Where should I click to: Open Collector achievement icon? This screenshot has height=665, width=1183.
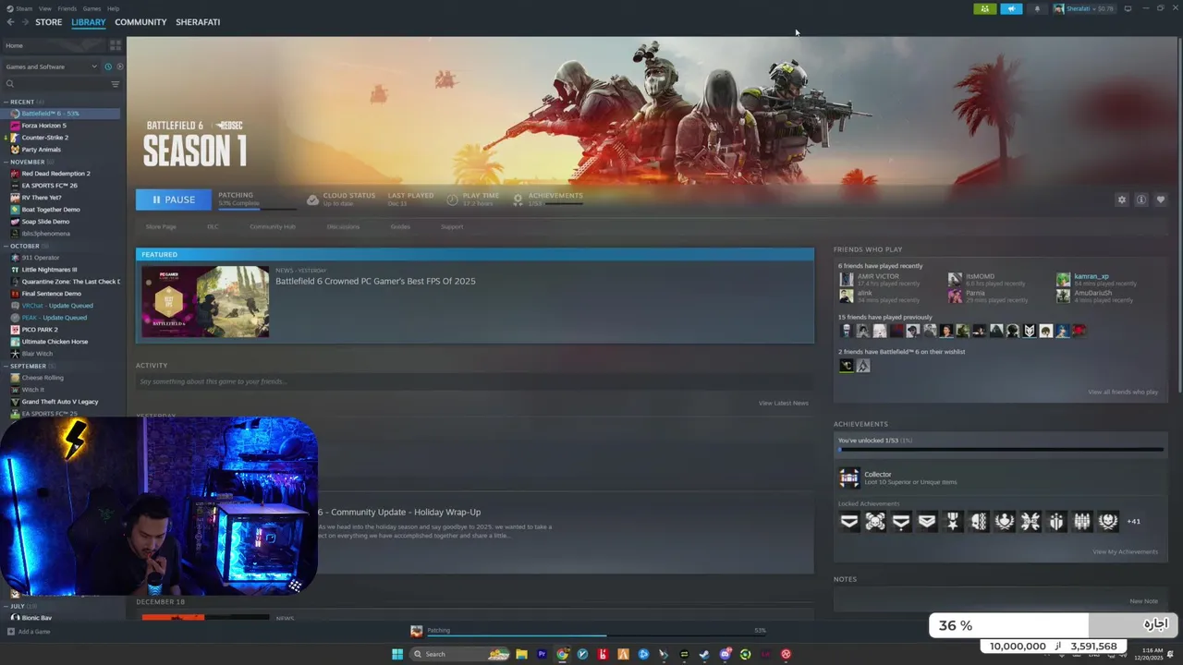coord(848,478)
